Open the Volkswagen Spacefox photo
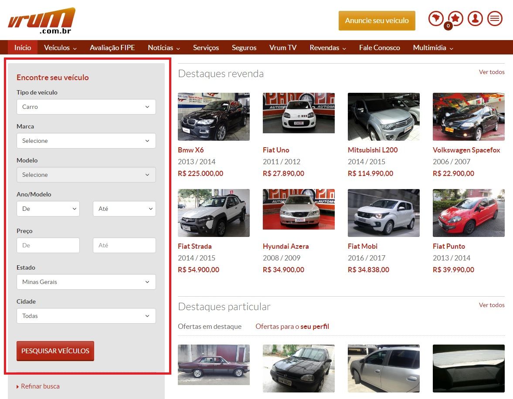The height and width of the screenshot is (399, 513). click(469, 117)
